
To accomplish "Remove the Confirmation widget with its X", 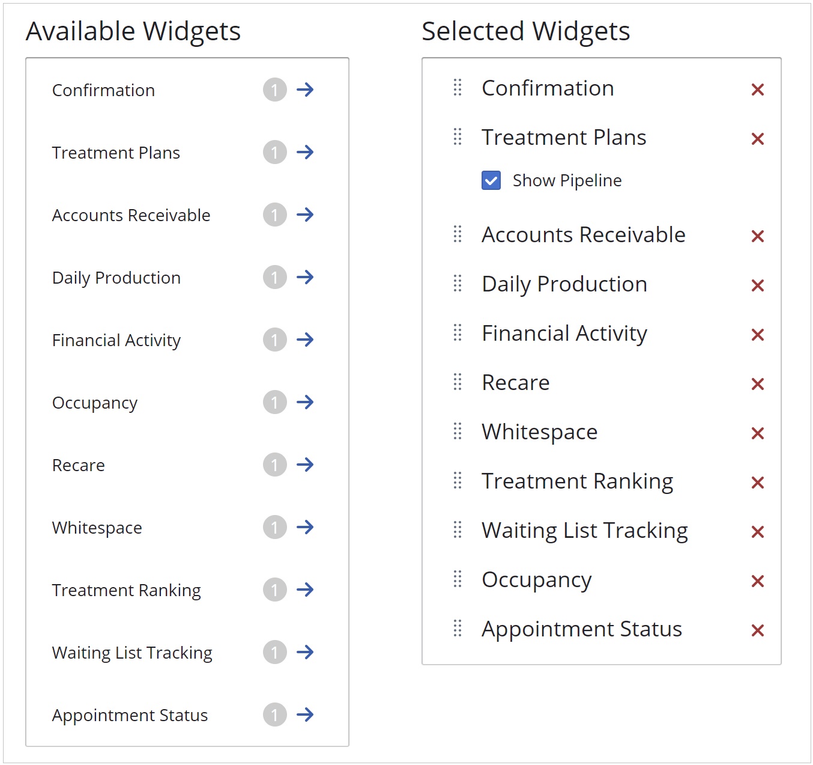I will point(757,89).
